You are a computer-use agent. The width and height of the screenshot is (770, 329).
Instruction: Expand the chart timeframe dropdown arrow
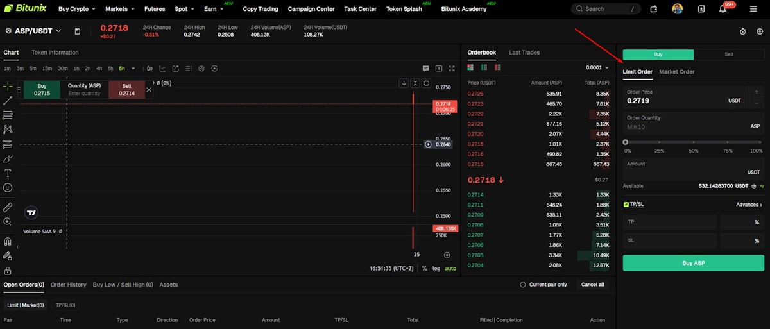coord(133,69)
